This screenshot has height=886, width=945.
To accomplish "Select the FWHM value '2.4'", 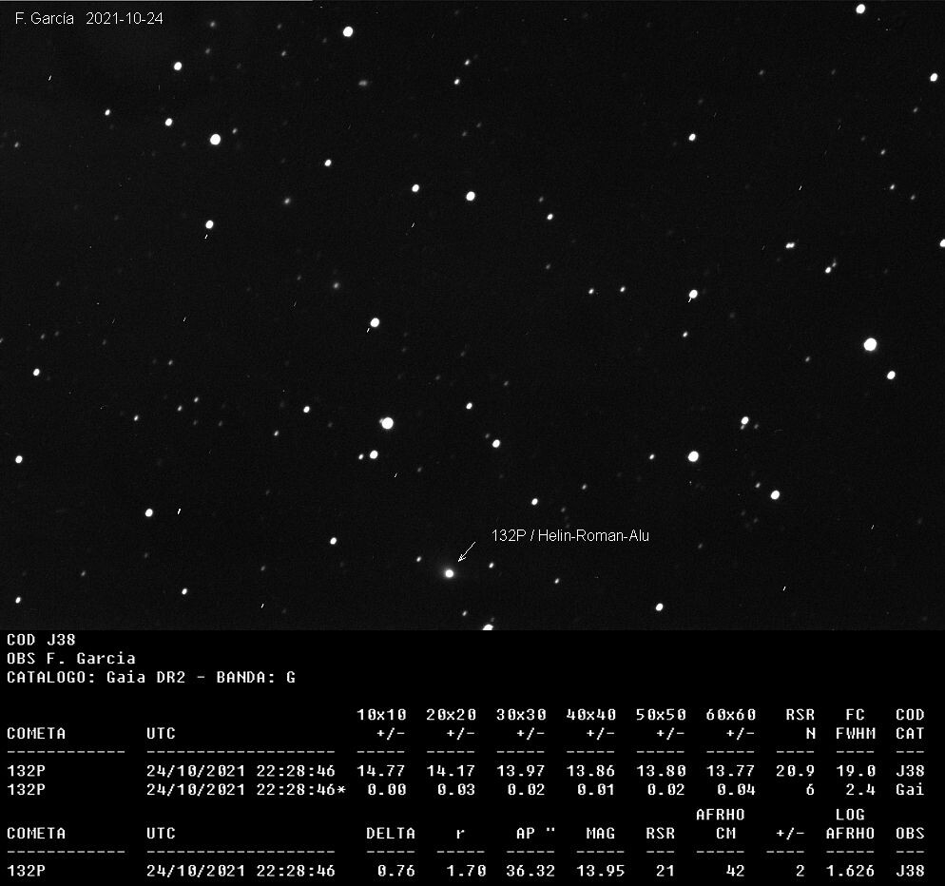I will (860, 790).
